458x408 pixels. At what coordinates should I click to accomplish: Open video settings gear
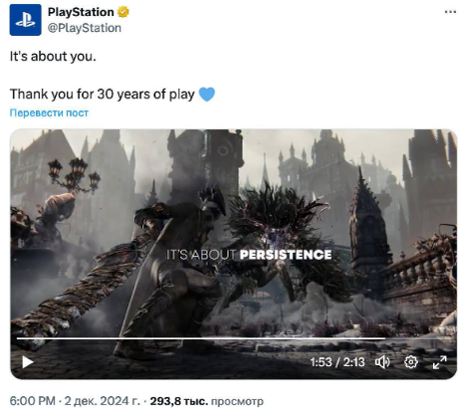coord(411,362)
